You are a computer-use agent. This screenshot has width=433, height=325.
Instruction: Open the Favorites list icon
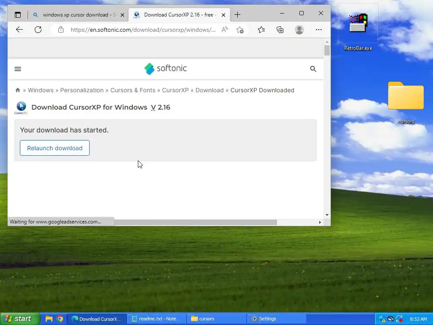click(x=261, y=30)
